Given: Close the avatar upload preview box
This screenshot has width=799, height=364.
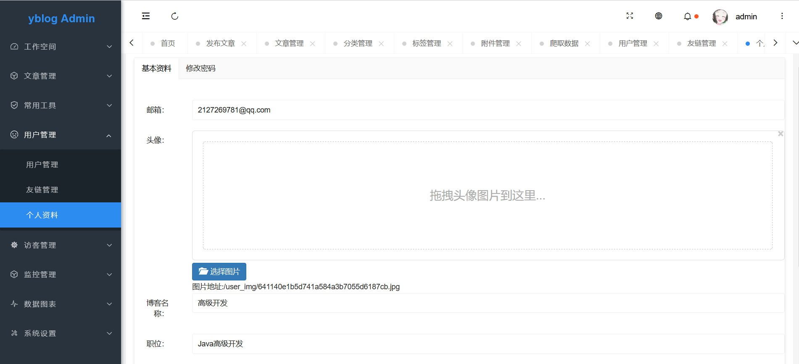Looking at the screenshot, I should point(781,134).
